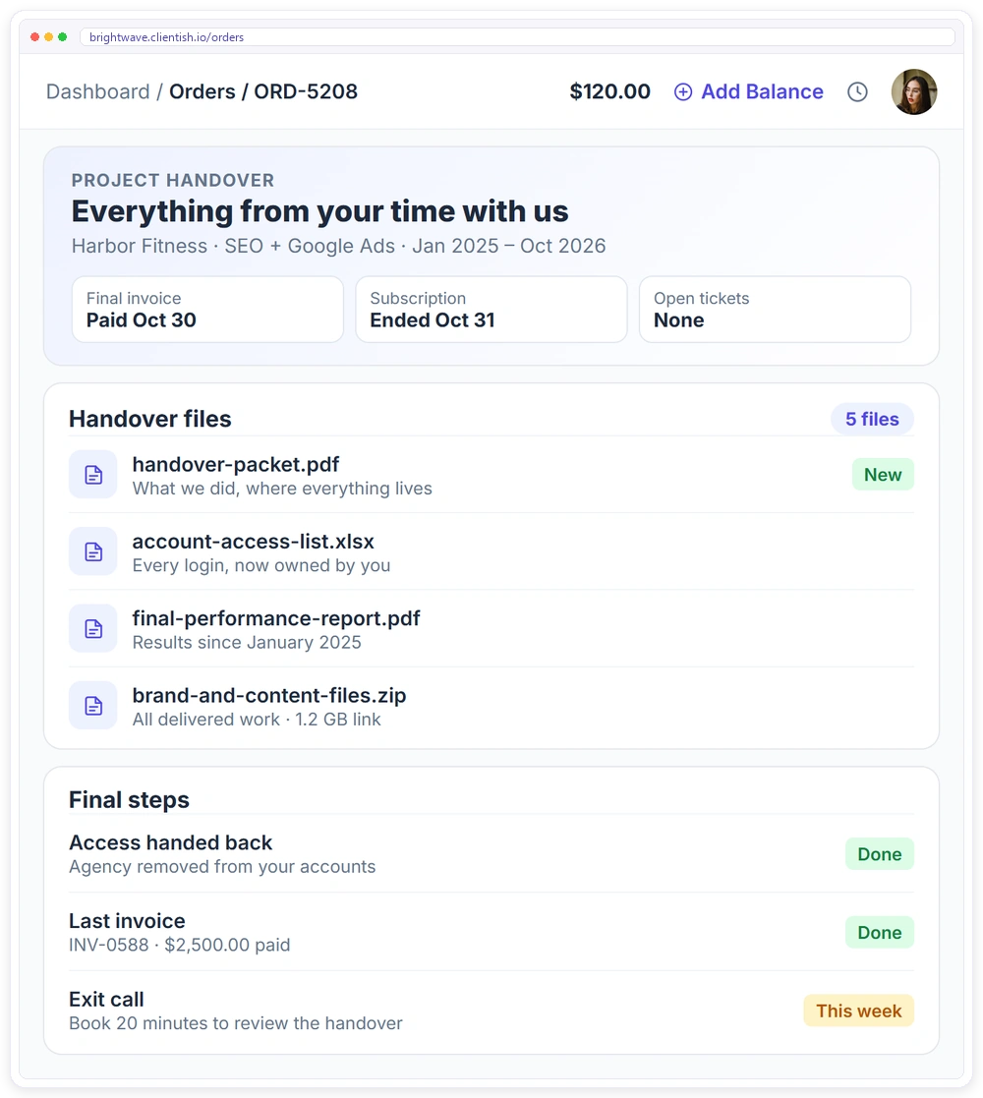Click the Subscription Ended Oct 31 card
Screen dimensions: 983x1098
491,310
